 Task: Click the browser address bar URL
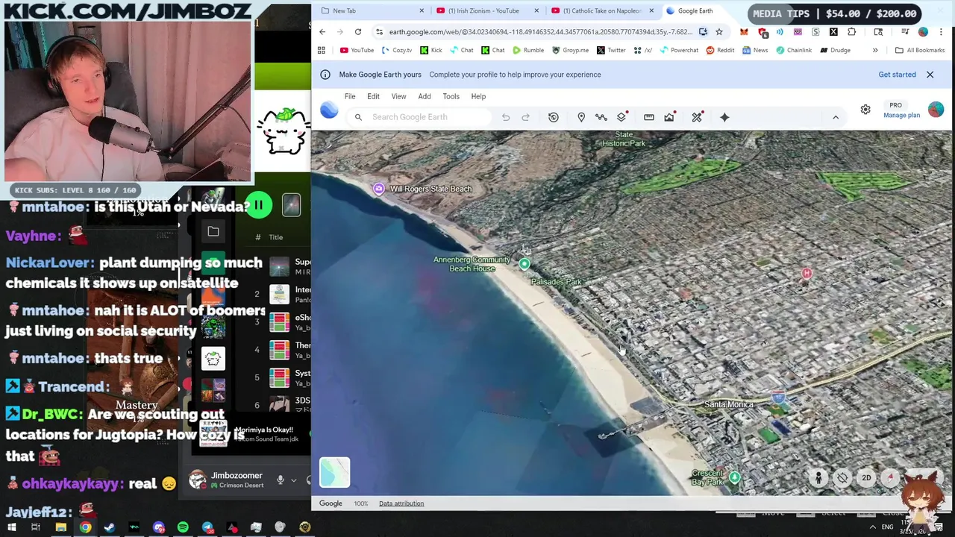[x=541, y=32]
